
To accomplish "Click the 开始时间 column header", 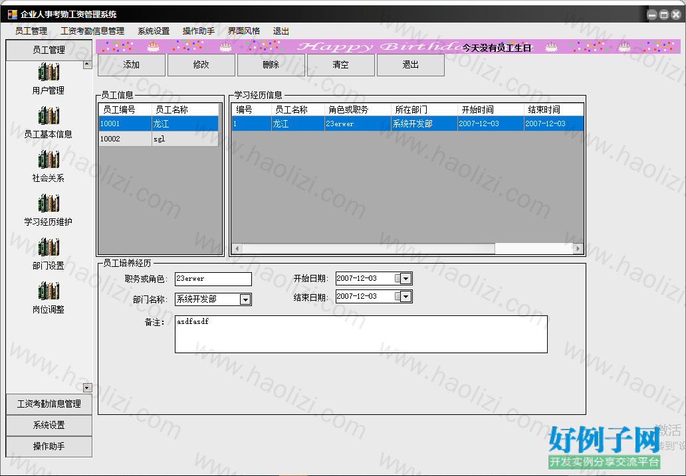I will tap(491, 110).
